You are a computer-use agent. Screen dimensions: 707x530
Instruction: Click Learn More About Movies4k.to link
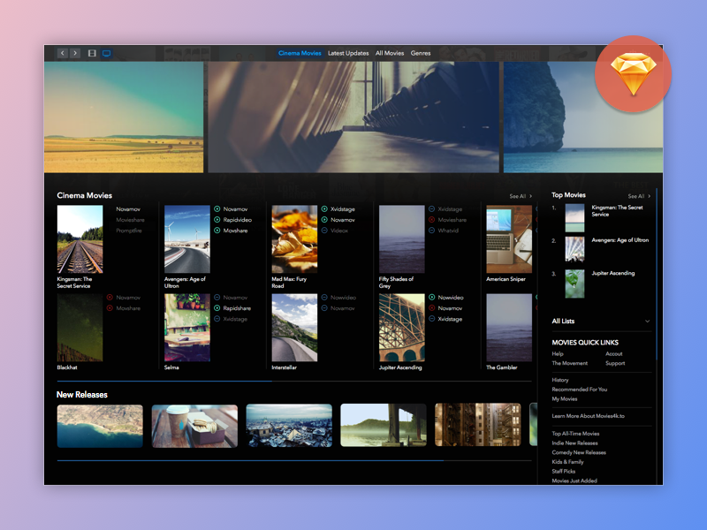pos(589,415)
